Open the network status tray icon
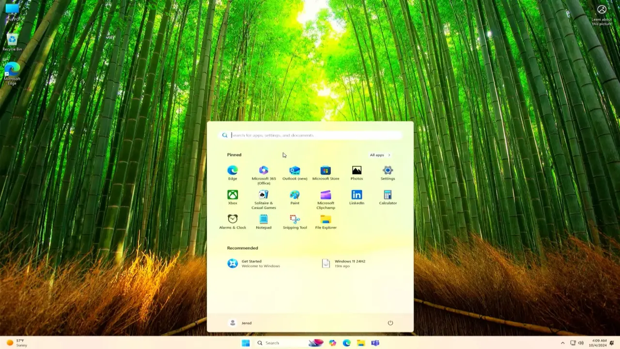The width and height of the screenshot is (620, 349). click(x=573, y=343)
